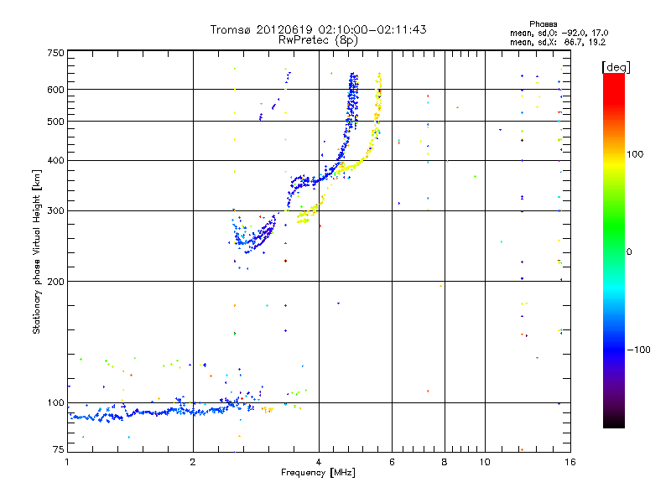Click the x-axis tick label '8'
Viewport: 671px width, 503px height.
point(445,462)
